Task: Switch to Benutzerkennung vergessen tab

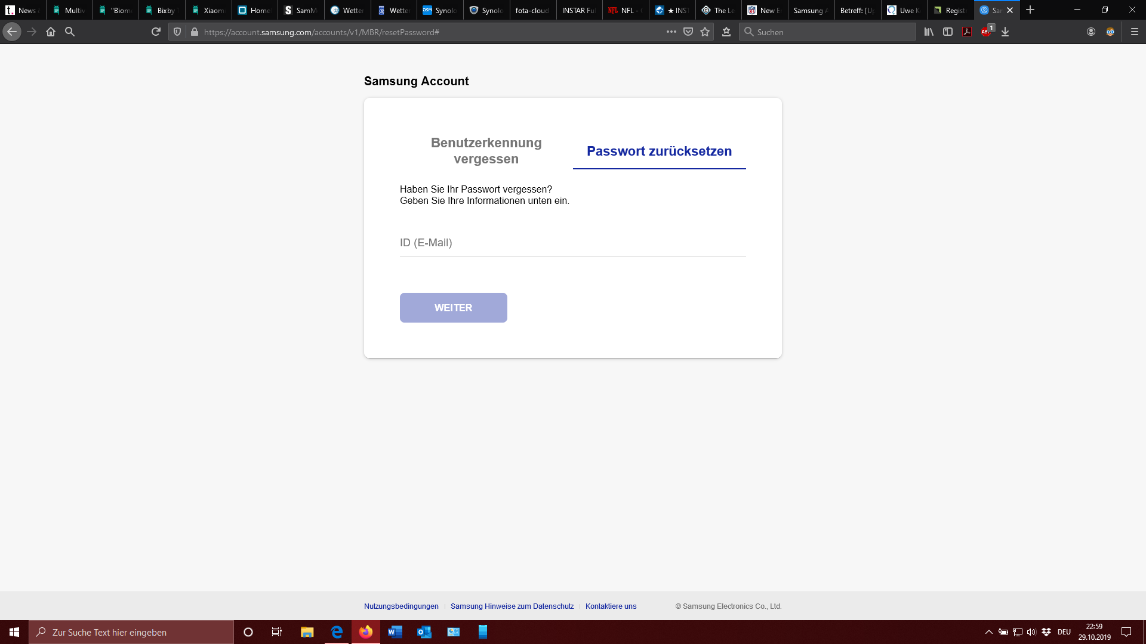Action: click(486, 151)
